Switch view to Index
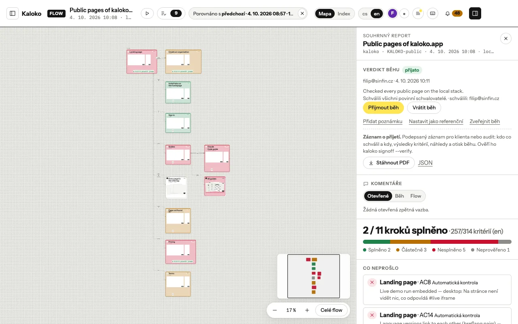 [x=344, y=14]
